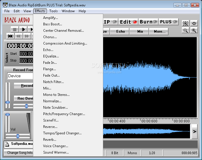Choose Amplify... from Effects menu
Screen dimensions: 202x160
pyautogui.click(x=68, y=18)
